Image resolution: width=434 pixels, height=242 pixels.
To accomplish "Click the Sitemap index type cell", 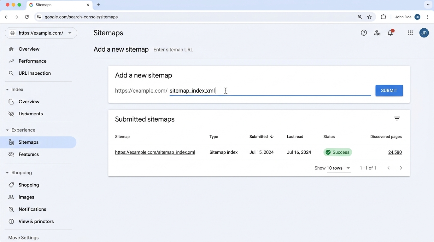I will (x=224, y=152).
